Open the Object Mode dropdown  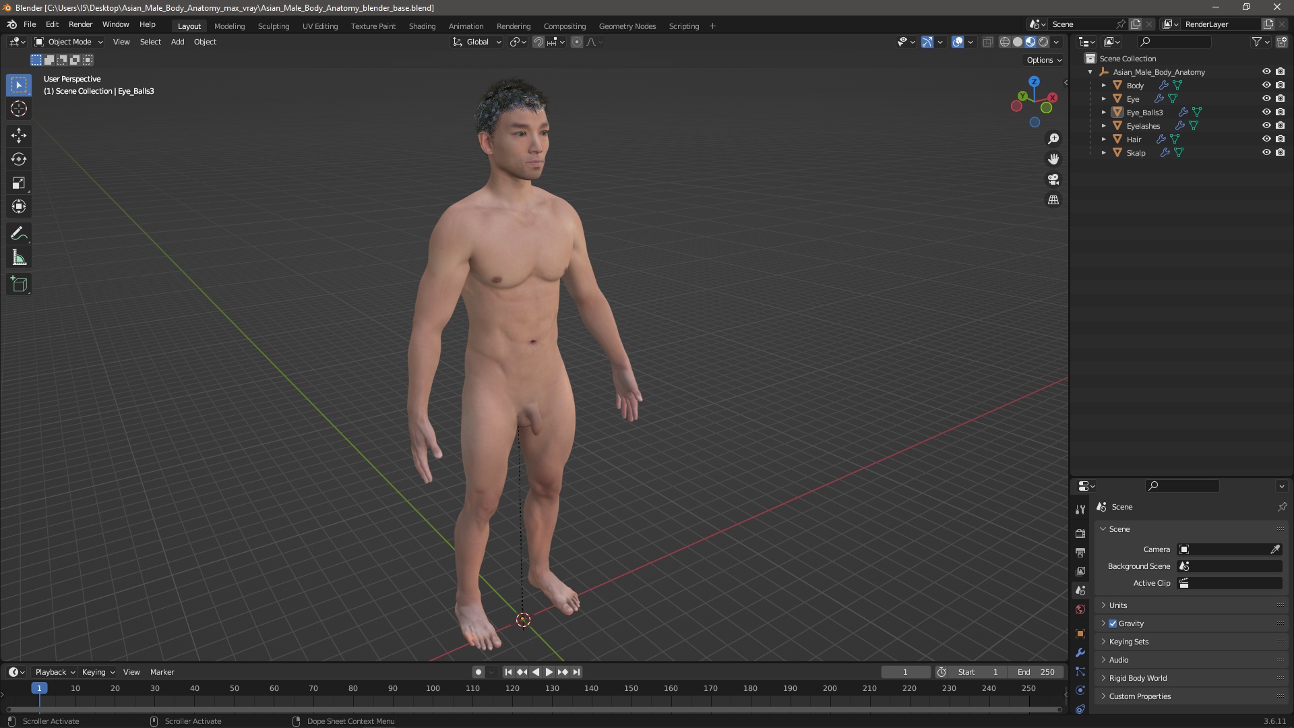pyautogui.click(x=69, y=42)
